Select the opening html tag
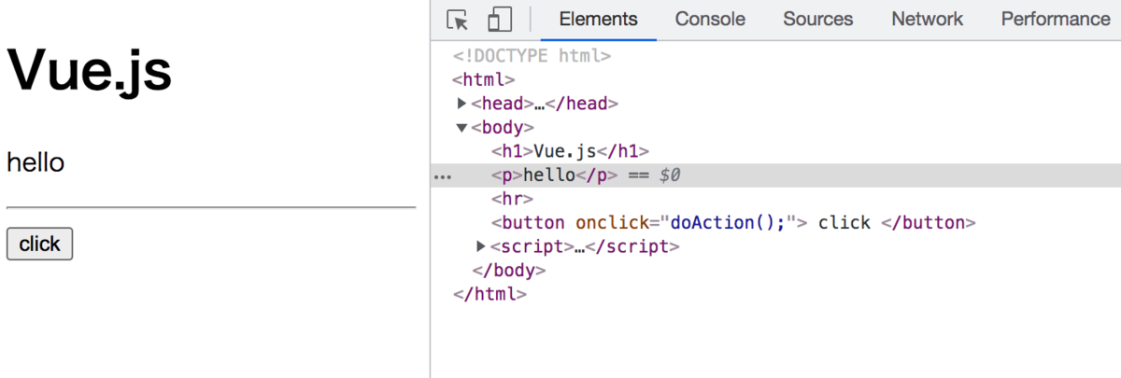This screenshot has height=378, width=1121. pyautogui.click(x=484, y=80)
